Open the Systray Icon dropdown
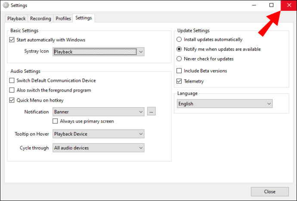This screenshot has height=201, width=297. (x=99, y=52)
